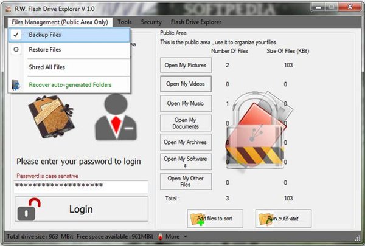Click the recover folders icon in menu
The image size is (365, 246).
16,85
